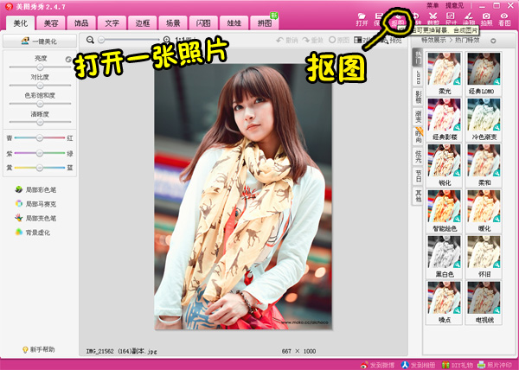Click the zoom in magnifier icon
519x370 pixels.
tap(167, 40)
